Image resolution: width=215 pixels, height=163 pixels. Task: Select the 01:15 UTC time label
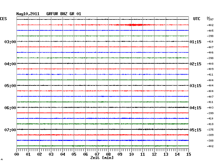pyautogui.click(x=195, y=42)
